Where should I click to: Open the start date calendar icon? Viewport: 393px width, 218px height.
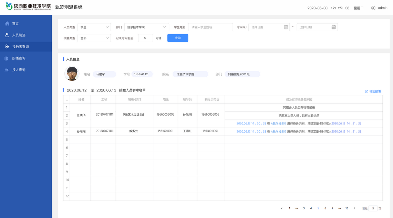point(286,27)
